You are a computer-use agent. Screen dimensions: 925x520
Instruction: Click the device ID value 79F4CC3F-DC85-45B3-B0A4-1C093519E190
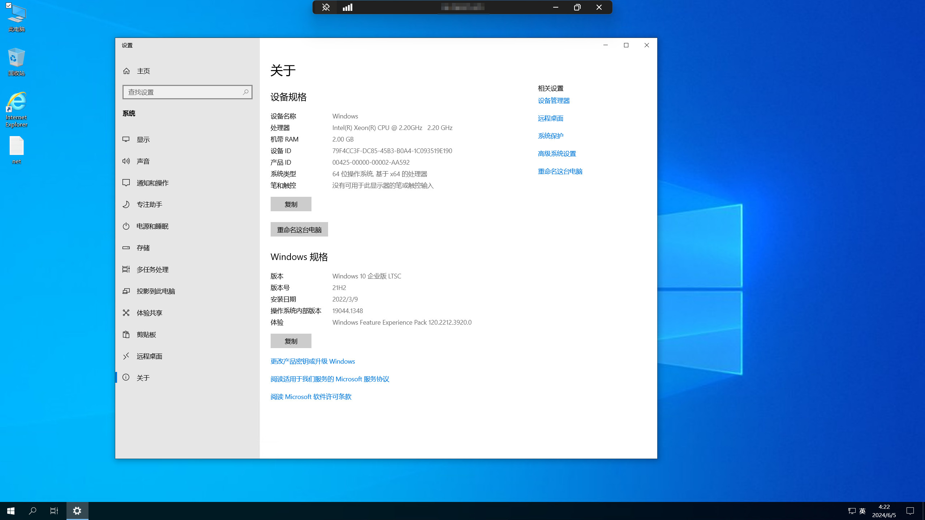coord(392,151)
